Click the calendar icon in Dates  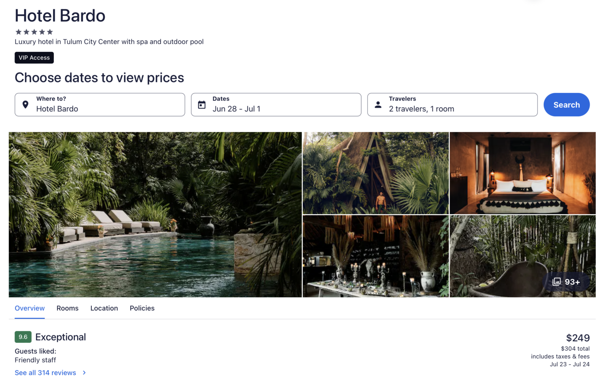(202, 105)
